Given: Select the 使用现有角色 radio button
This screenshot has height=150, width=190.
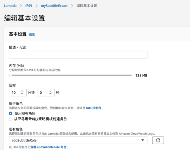Looking at the screenshot, I should point(11,113).
